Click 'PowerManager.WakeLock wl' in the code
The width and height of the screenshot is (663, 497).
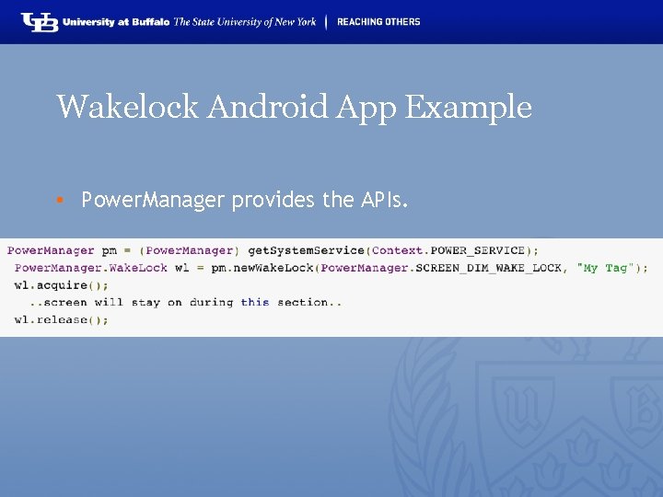[x=101, y=268]
